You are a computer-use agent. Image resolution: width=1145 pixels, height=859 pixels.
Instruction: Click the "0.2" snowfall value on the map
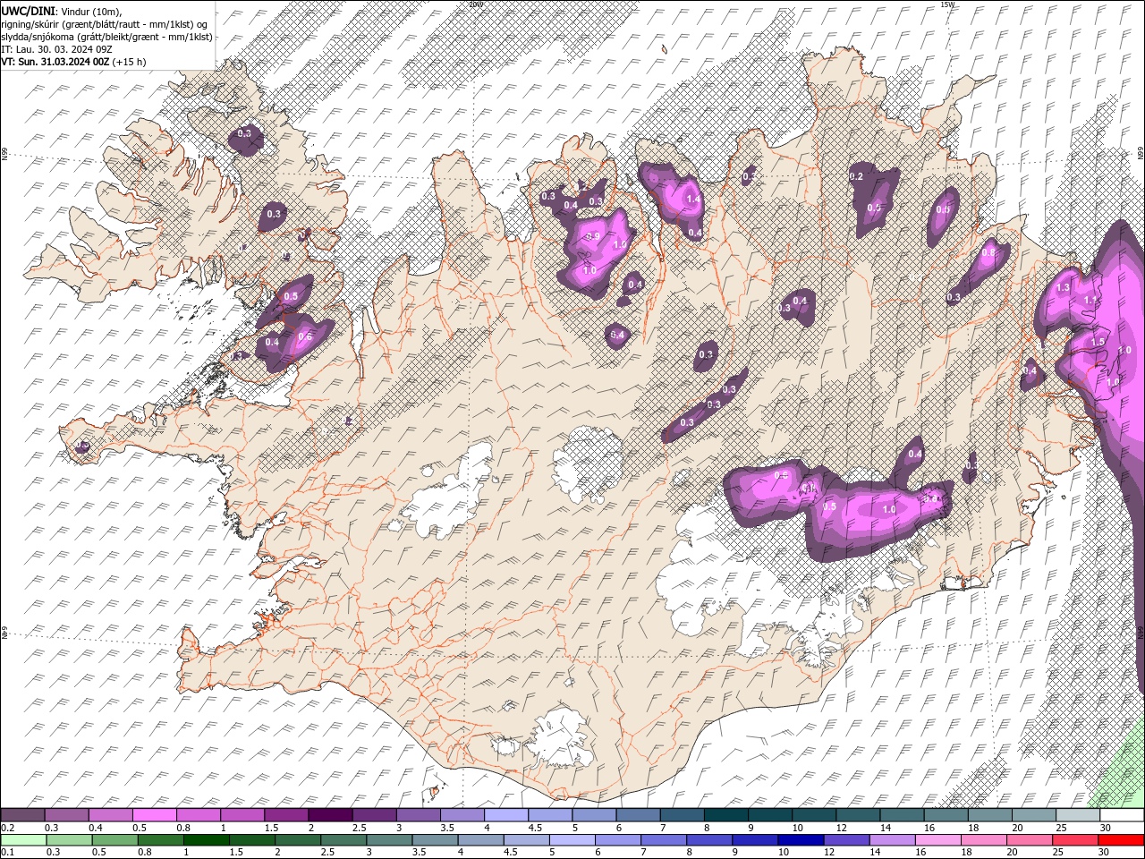[856, 176]
